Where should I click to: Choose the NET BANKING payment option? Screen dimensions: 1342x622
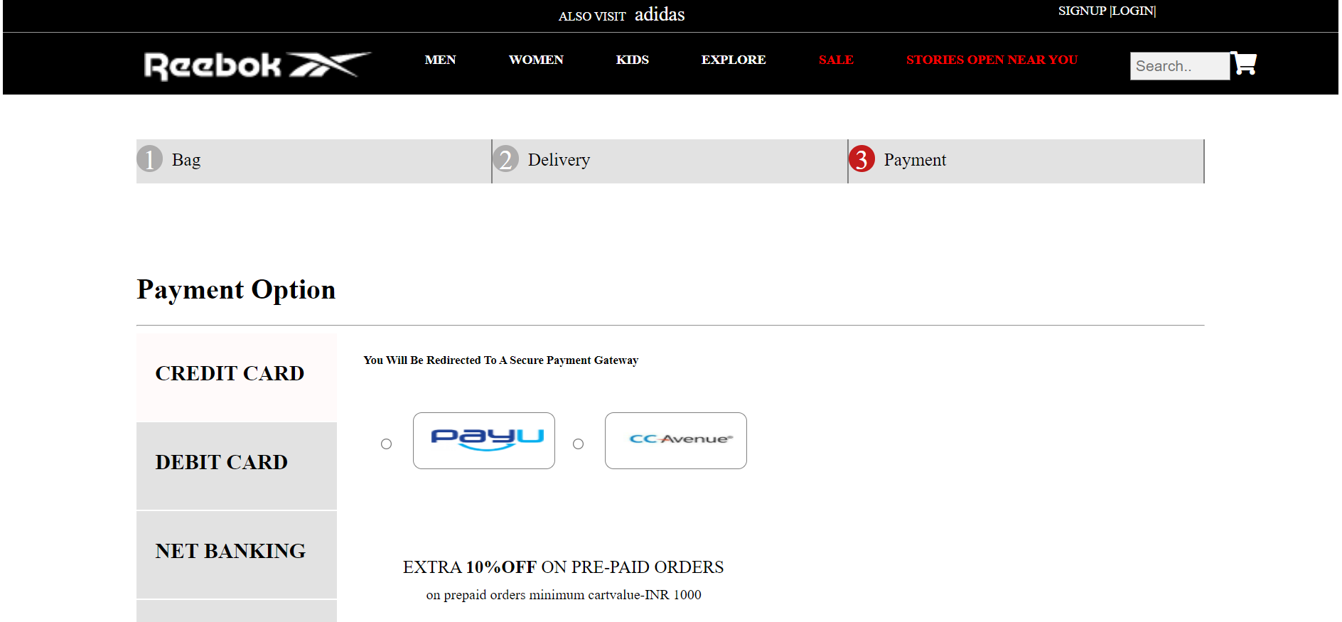pyautogui.click(x=237, y=554)
